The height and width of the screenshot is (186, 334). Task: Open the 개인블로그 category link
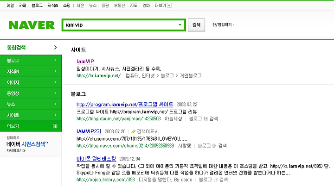(191, 76)
